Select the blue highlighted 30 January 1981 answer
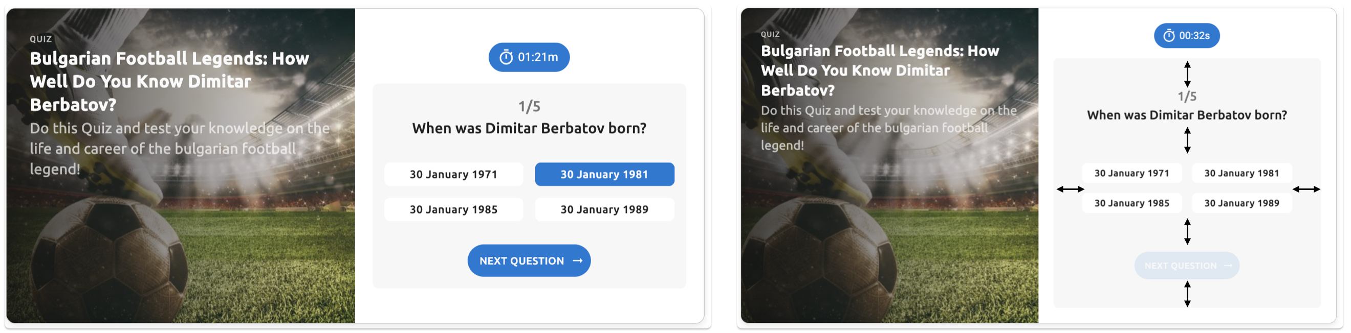This screenshot has height=333, width=1351. tap(604, 174)
